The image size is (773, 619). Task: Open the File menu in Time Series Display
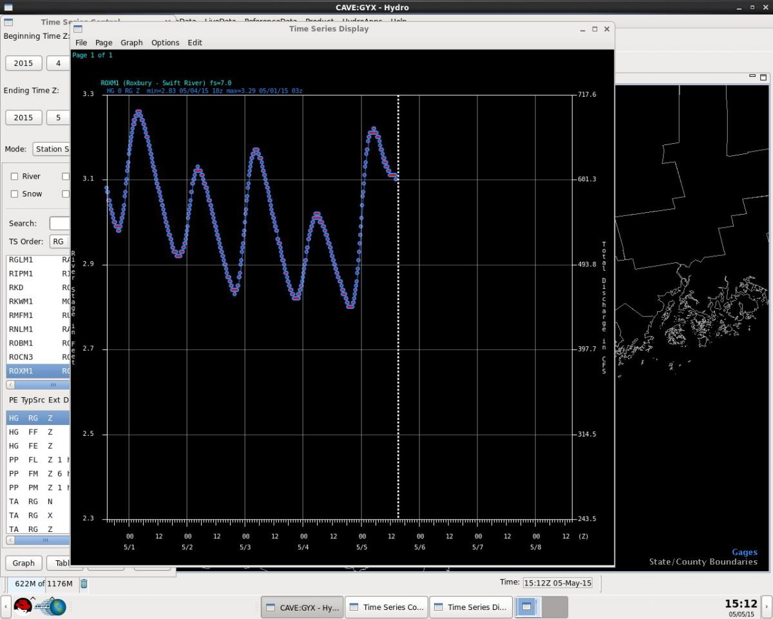click(81, 43)
